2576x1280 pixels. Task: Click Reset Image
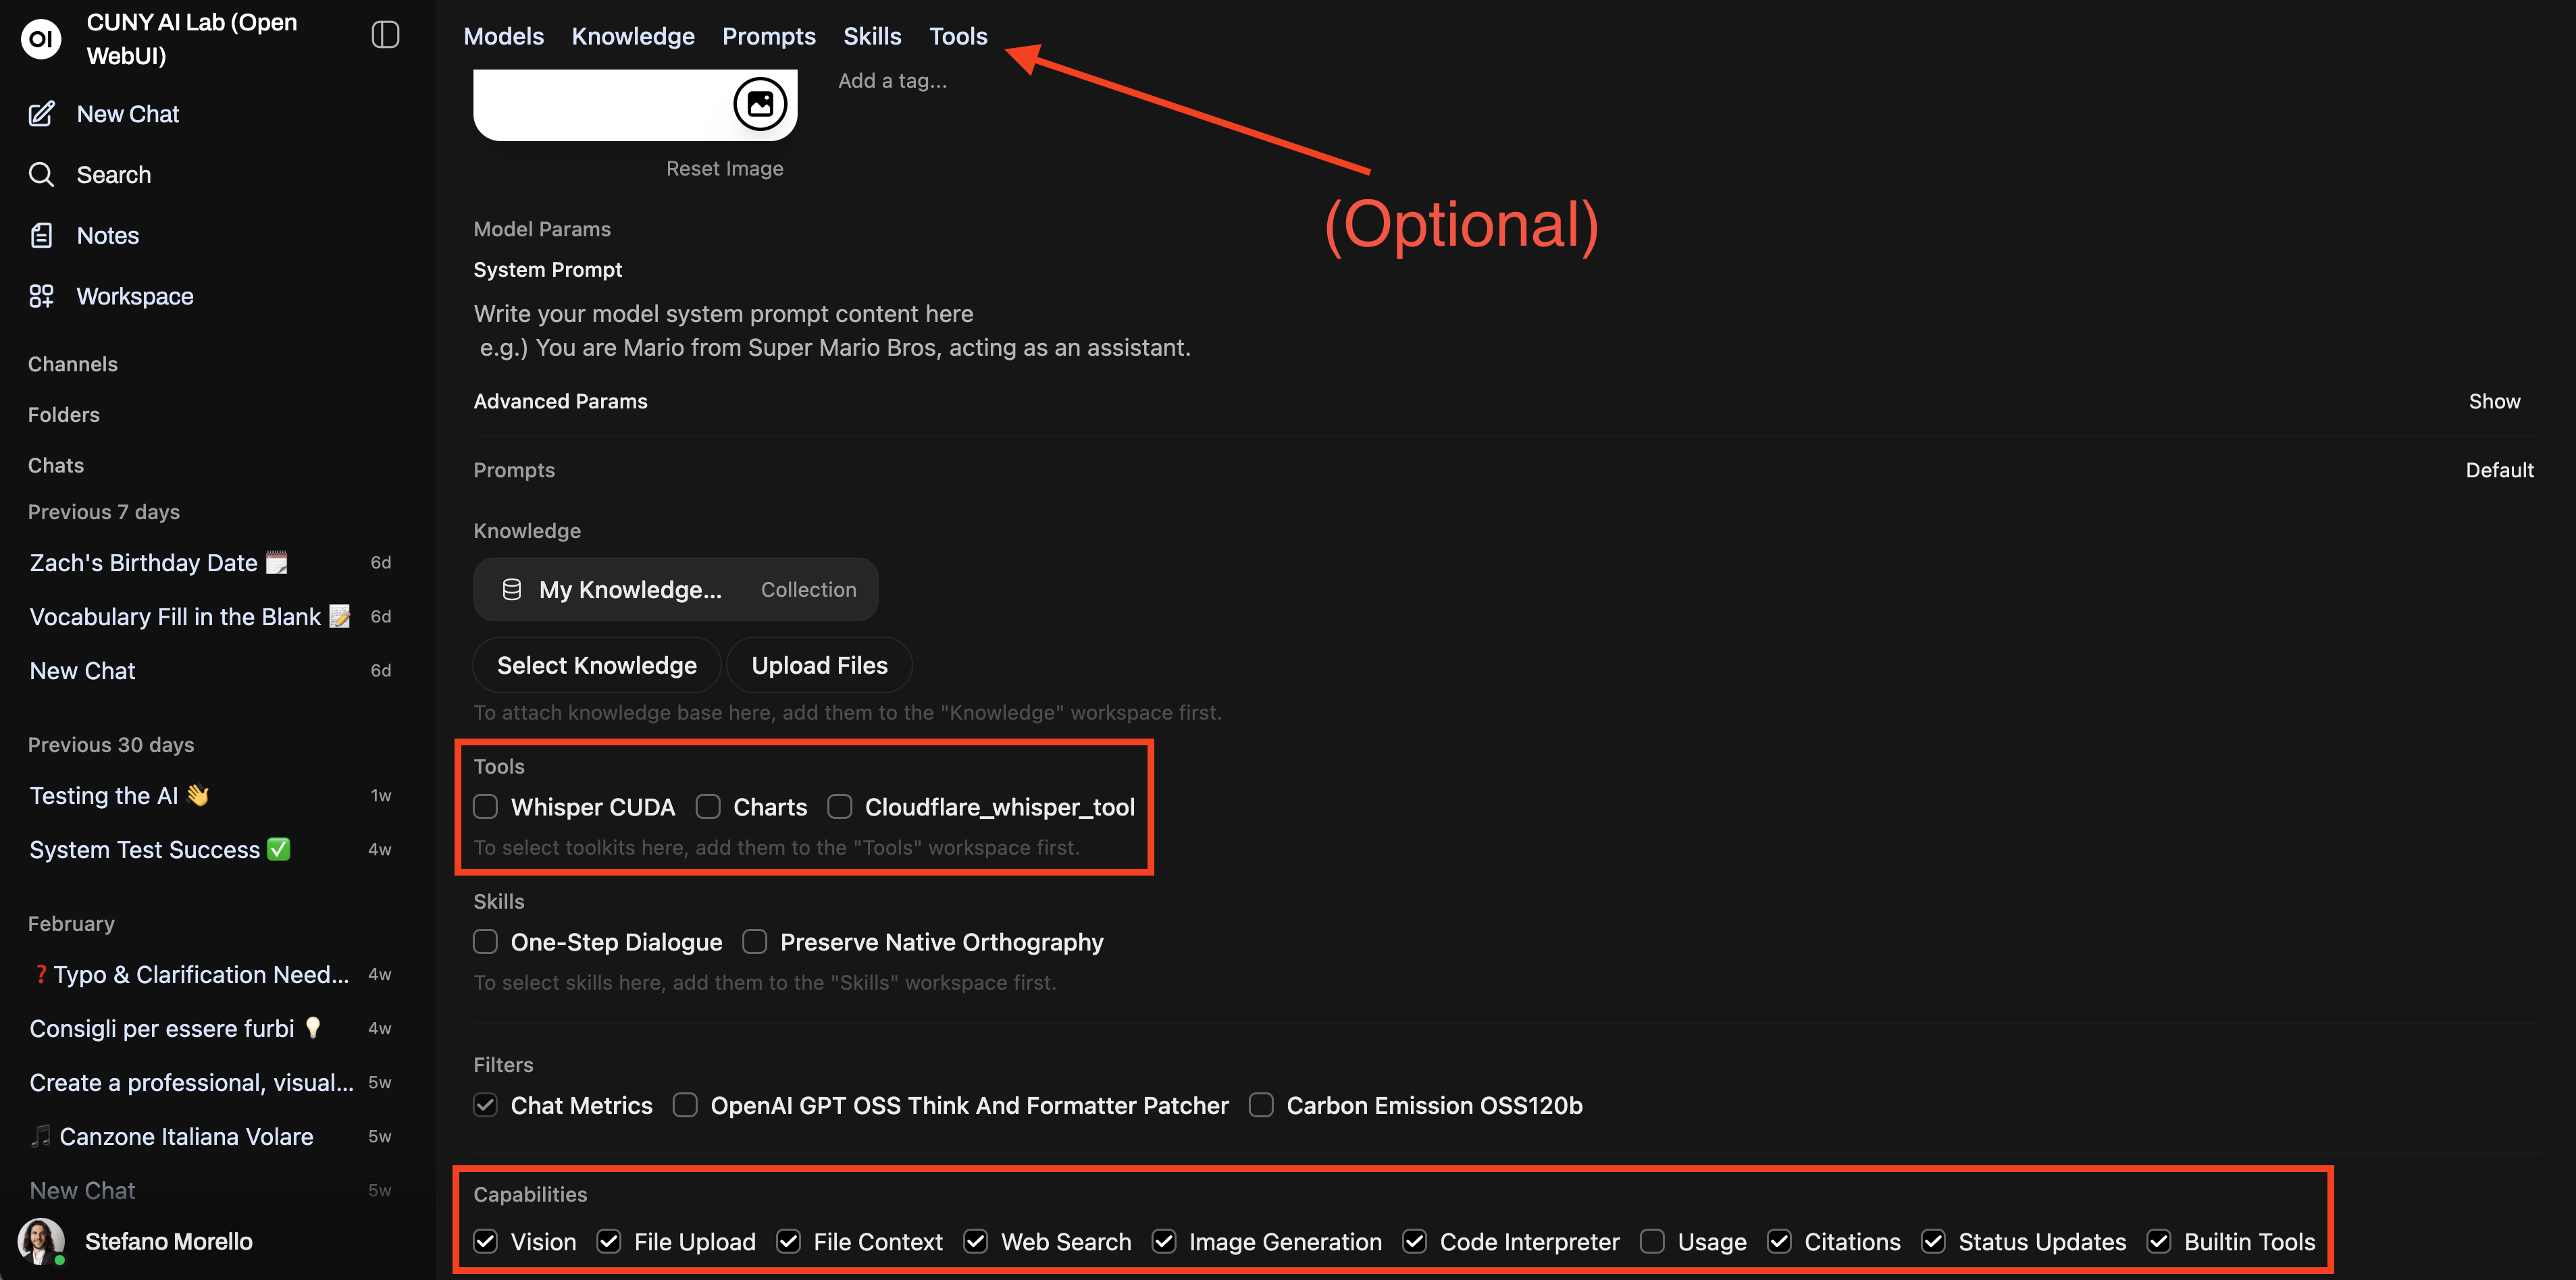724,168
